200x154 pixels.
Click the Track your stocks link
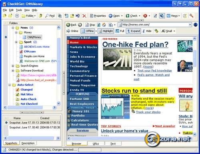pyautogui.click(x=148, y=112)
